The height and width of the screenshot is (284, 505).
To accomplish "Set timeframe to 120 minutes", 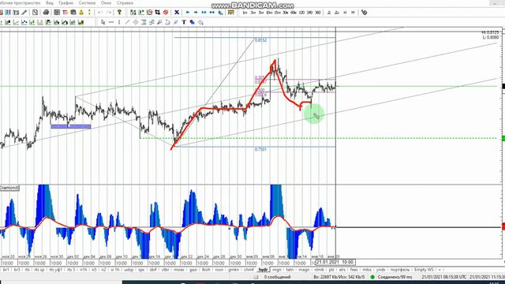I will pyautogui.click(x=301, y=13).
